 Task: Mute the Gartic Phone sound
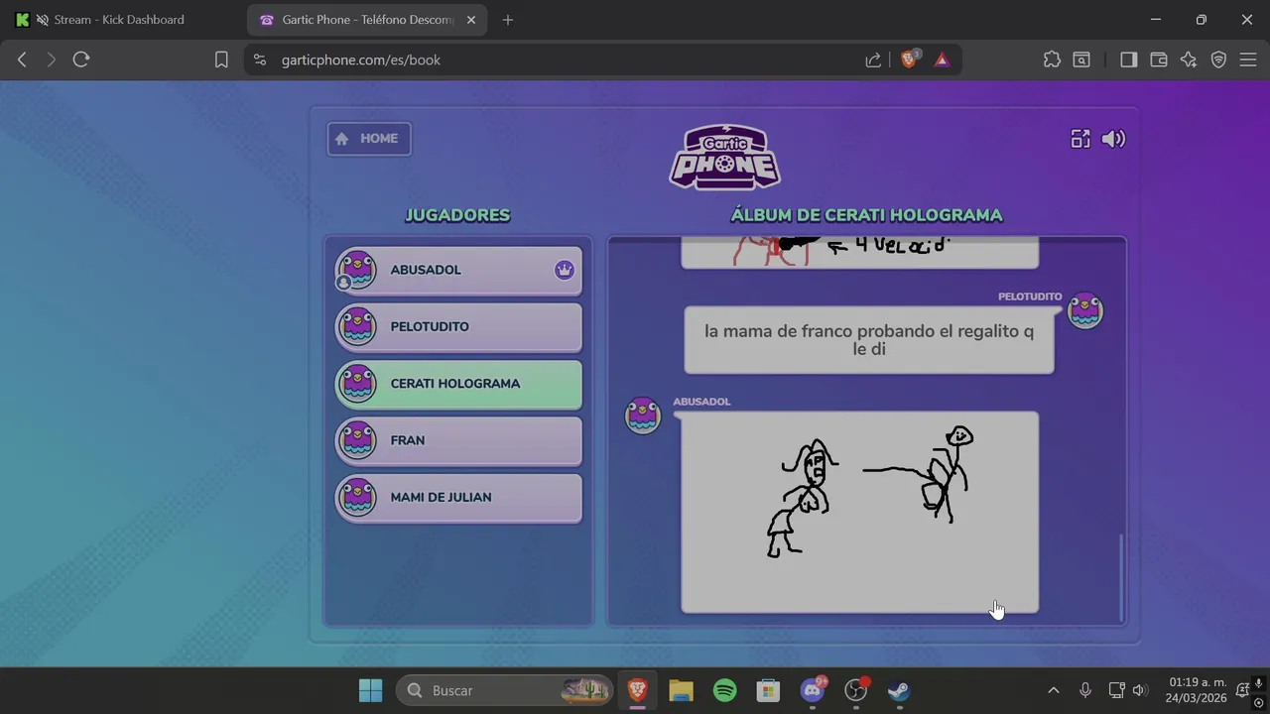pos(1113,139)
